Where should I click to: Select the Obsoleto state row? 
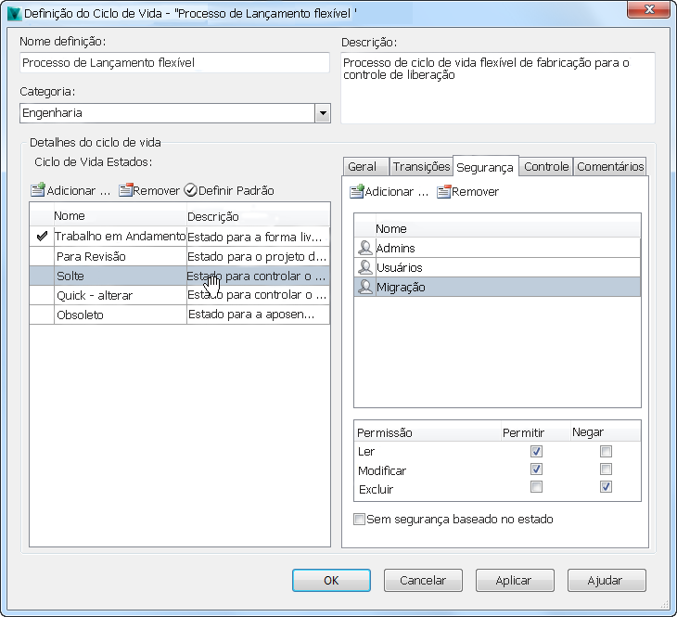[x=180, y=315]
